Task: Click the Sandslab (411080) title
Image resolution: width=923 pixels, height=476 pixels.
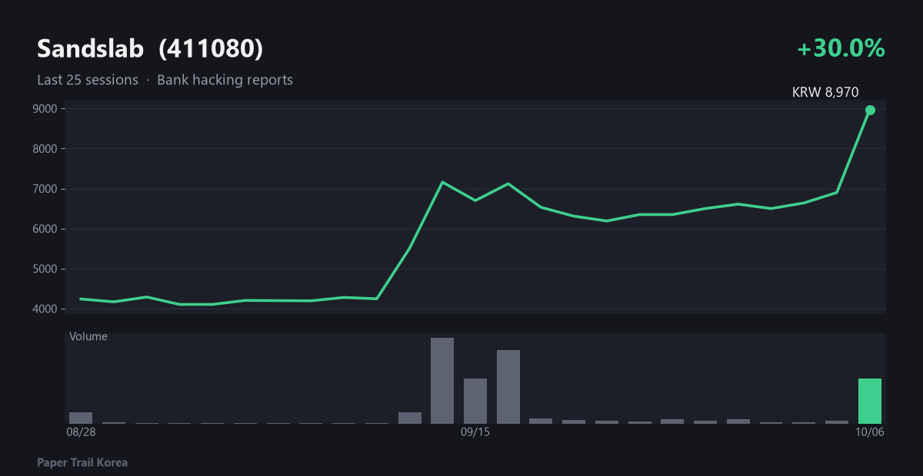Action: 150,49
